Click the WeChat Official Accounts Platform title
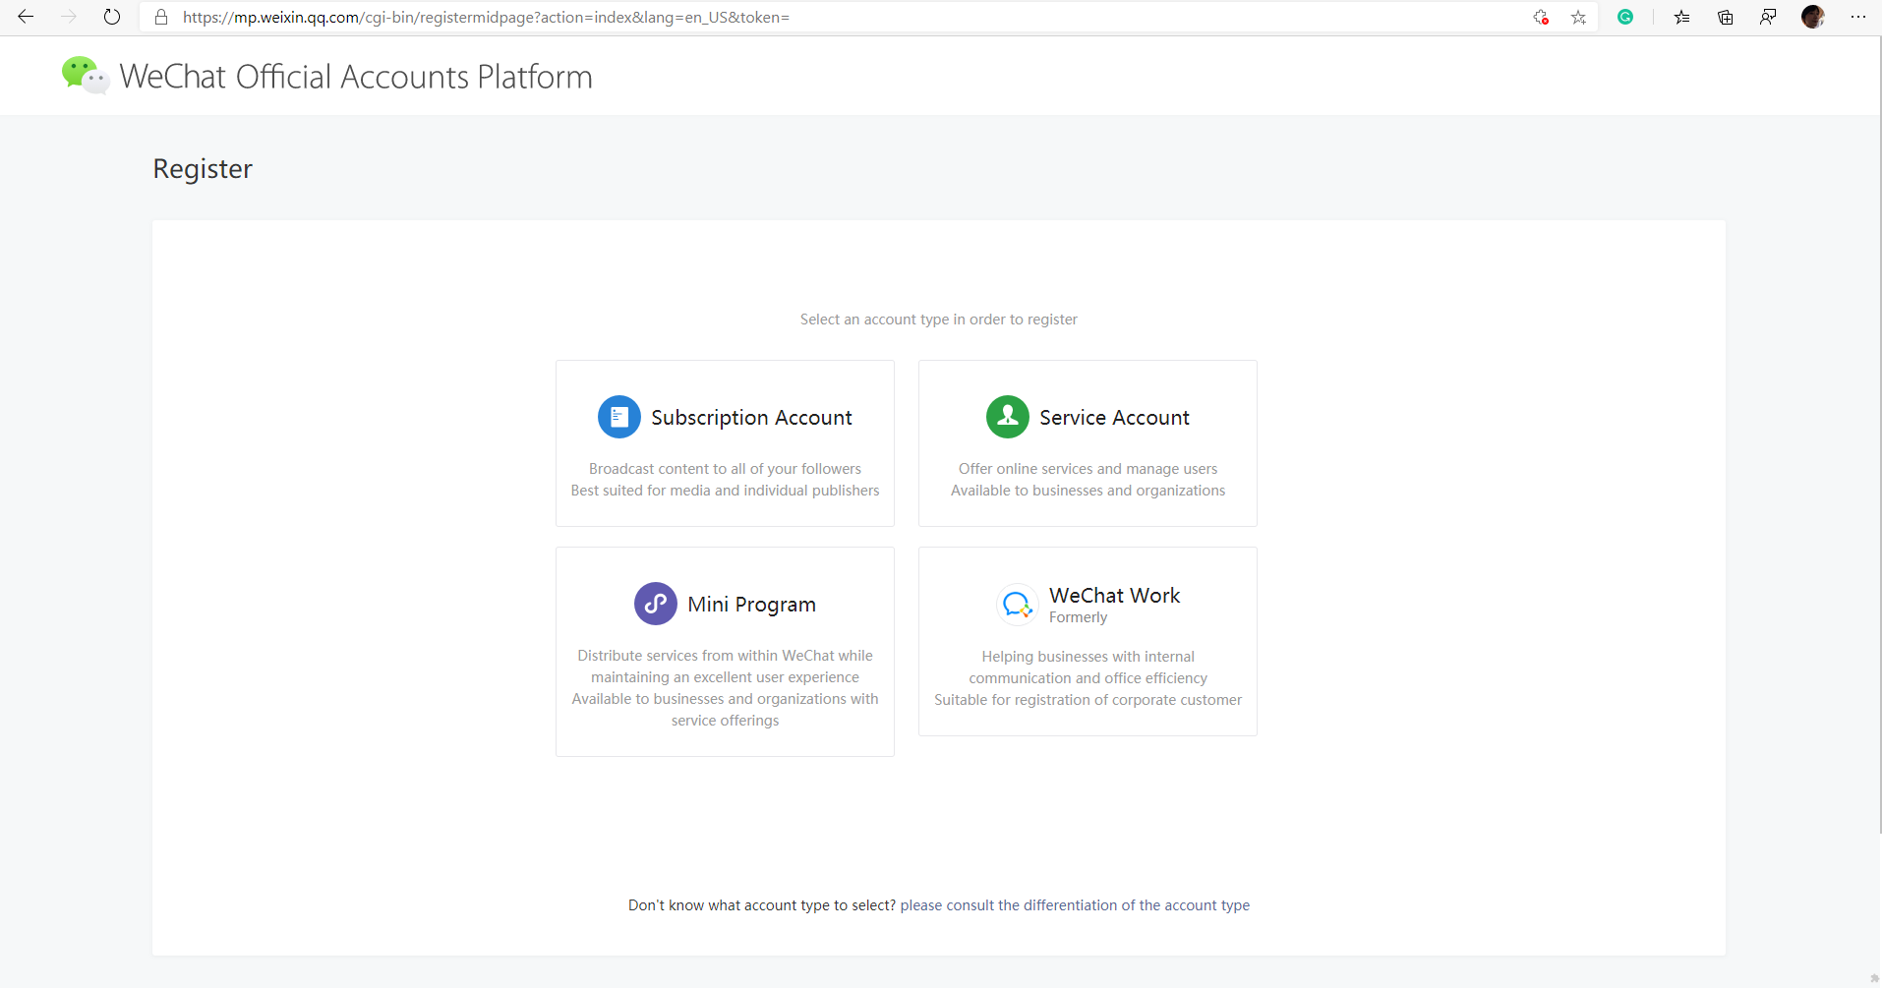The width and height of the screenshot is (1882, 988). [x=356, y=77]
